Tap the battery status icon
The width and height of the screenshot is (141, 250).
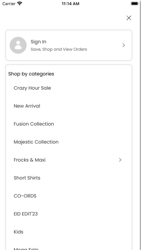[x=135, y=4]
